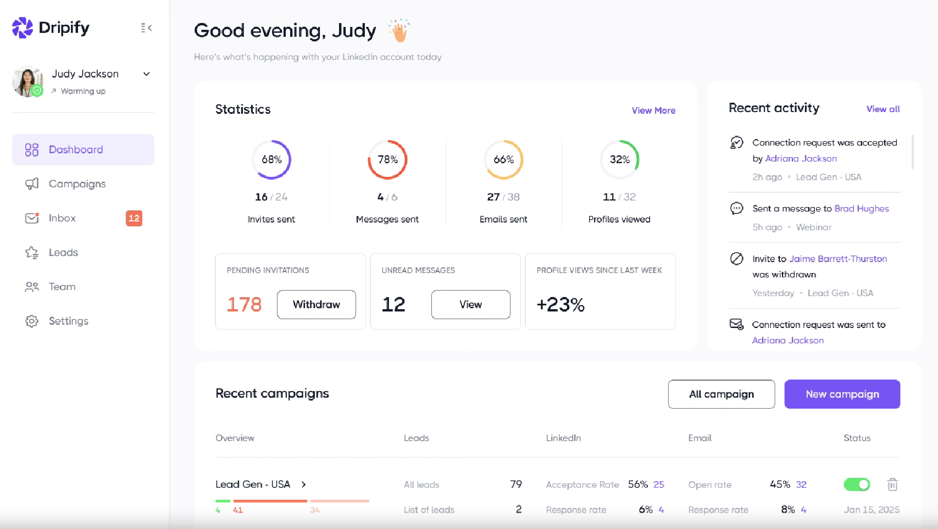Open the Brad Hughes profile link
The width and height of the screenshot is (938, 529).
coord(862,209)
